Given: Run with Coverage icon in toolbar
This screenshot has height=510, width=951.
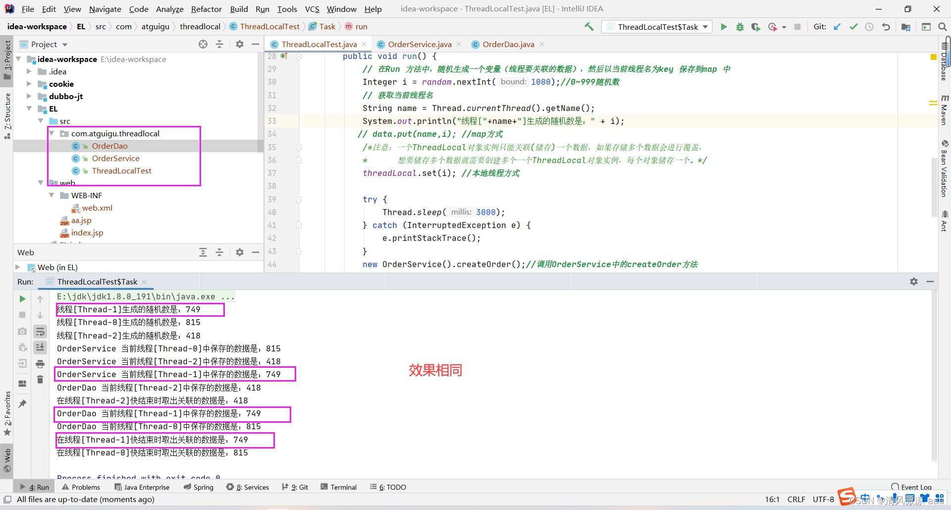Looking at the screenshot, I should click(x=755, y=27).
